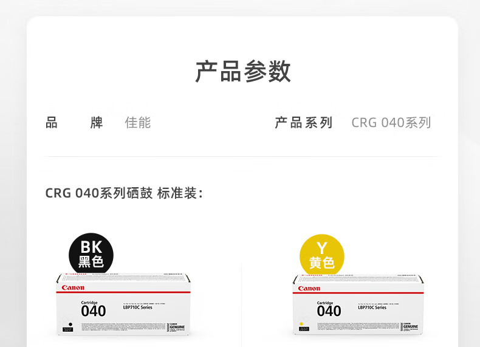
Task: Click the CRG 040系列硒鼓 标准装 subtitle
Action: pos(124,193)
